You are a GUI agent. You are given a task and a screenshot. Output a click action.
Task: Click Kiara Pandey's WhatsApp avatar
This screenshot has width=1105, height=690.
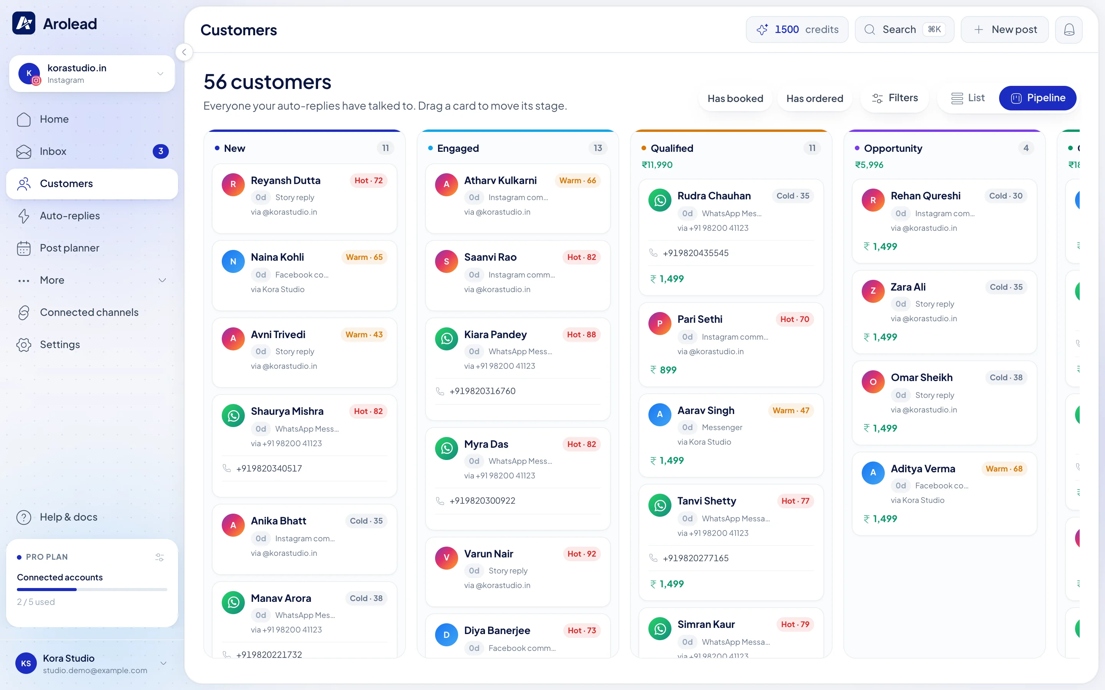(x=447, y=339)
